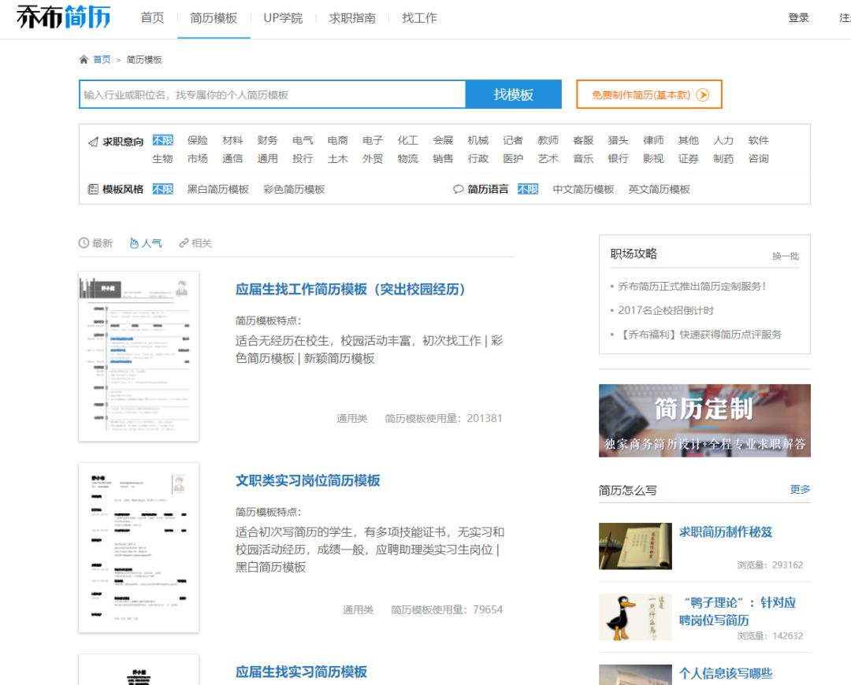Click 更多 beside 简历怎么写
Screen dimensions: 851x685
(800, 489)
